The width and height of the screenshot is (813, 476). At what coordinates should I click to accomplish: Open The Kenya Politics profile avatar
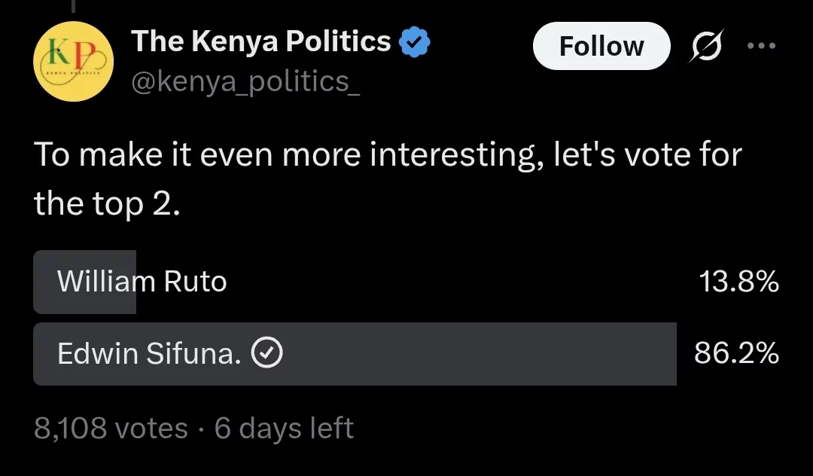73,61
